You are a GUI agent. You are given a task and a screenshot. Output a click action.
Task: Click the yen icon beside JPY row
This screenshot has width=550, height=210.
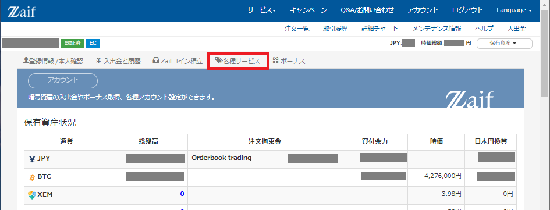tap(32, 159)
